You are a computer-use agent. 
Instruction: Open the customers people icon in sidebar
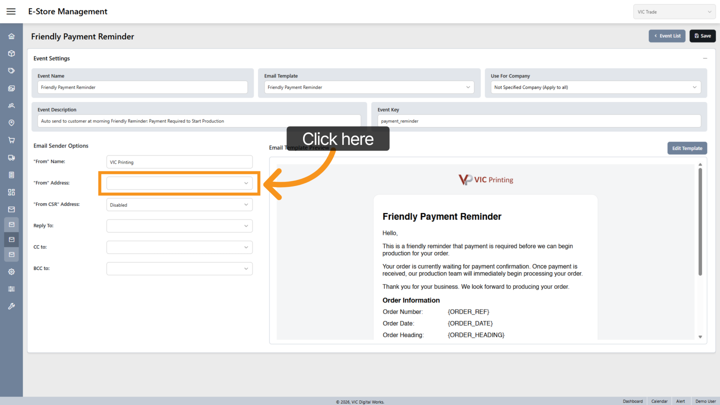pos(12,105)
